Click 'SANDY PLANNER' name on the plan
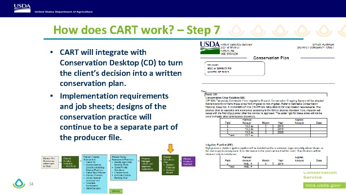Viewport: 346px width, 195px height. click(x=323, y=44)
